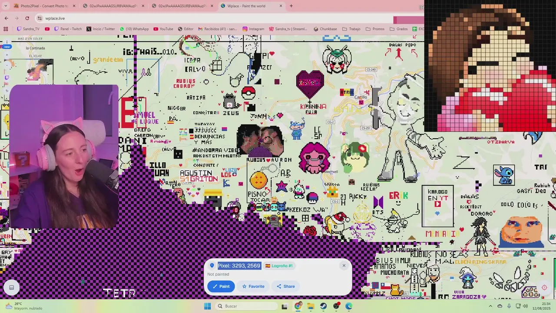Click the Twitch icon on left sidebar
Image resolution: width=556 pixels, height=313 pixels.
[7, 77]
